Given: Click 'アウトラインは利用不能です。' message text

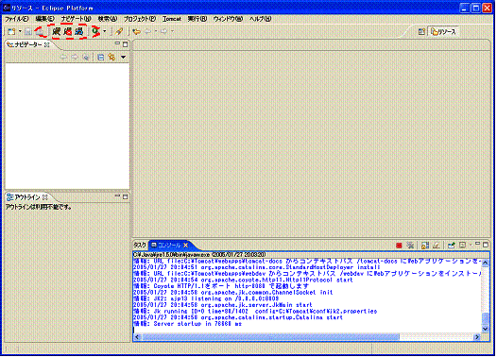Looking at the screenshot, I should click(39, 207).
